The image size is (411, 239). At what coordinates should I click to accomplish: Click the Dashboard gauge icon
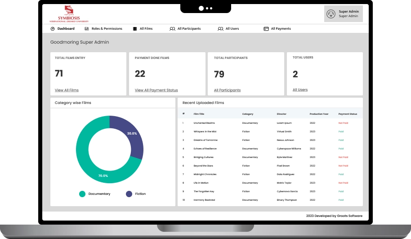point(53,29)
